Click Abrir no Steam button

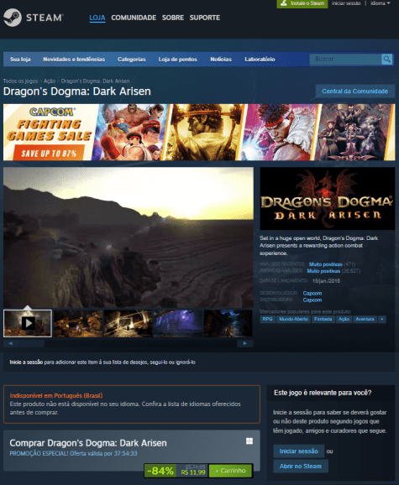[x=301, y=467]
